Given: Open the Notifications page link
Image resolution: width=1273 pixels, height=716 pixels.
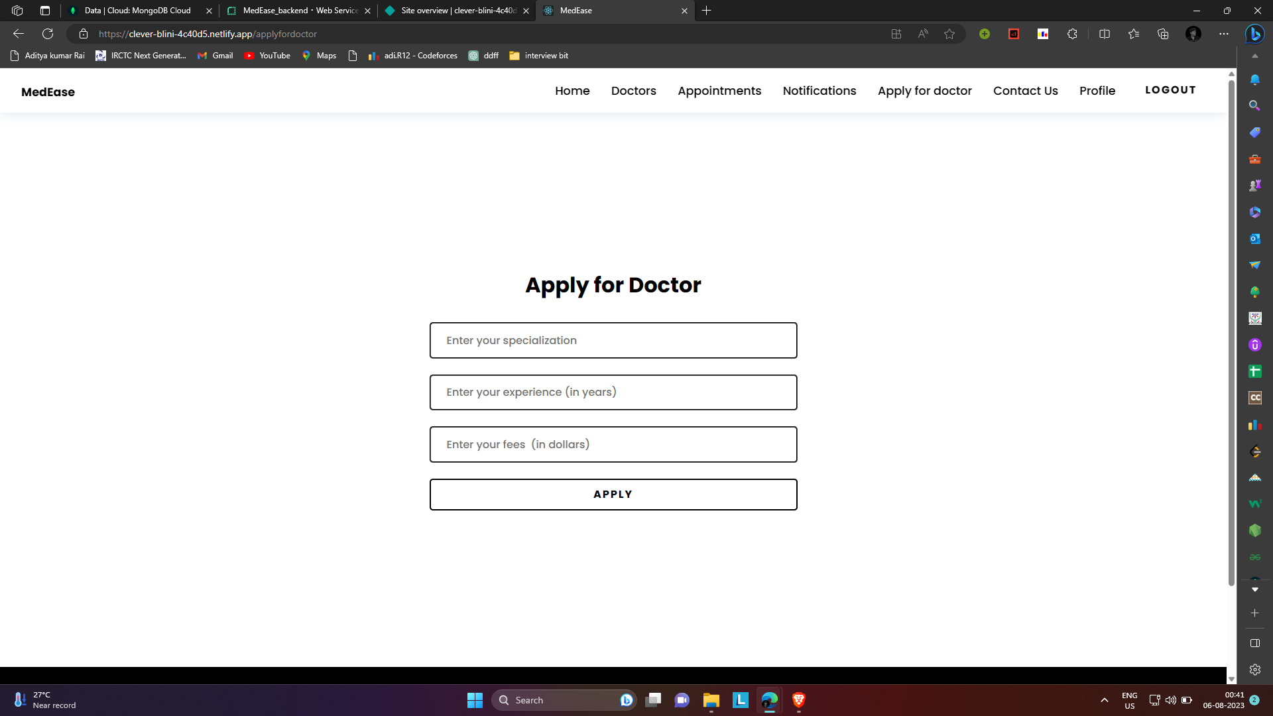Looking at the screenshot, I should click(819, 91).
